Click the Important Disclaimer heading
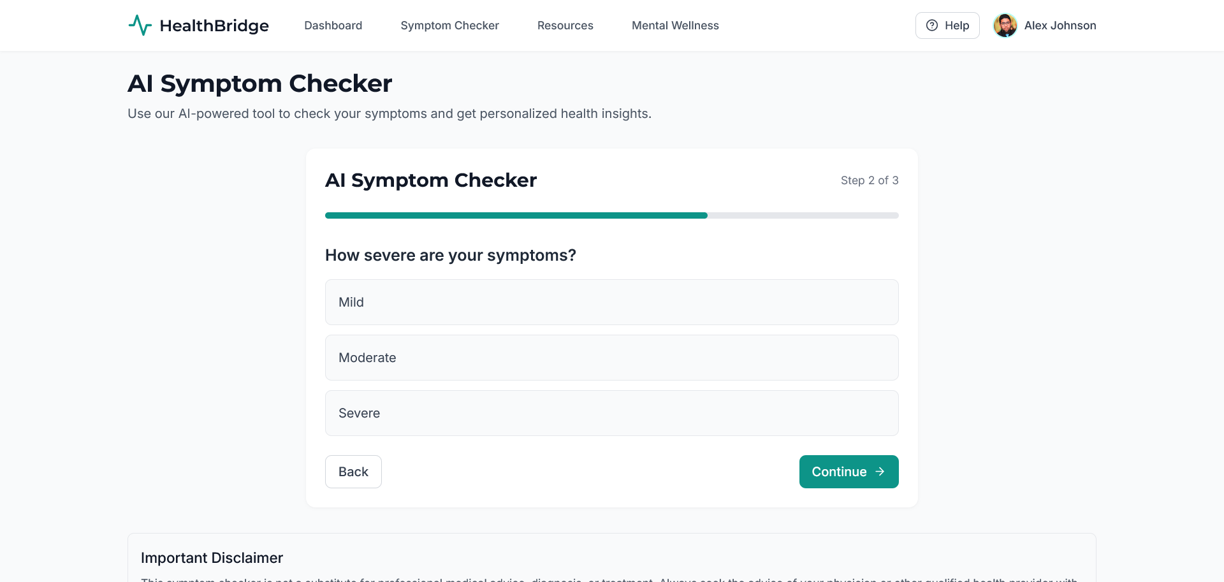This screenshot has height=582, width=1224. (x=212, y=558)
